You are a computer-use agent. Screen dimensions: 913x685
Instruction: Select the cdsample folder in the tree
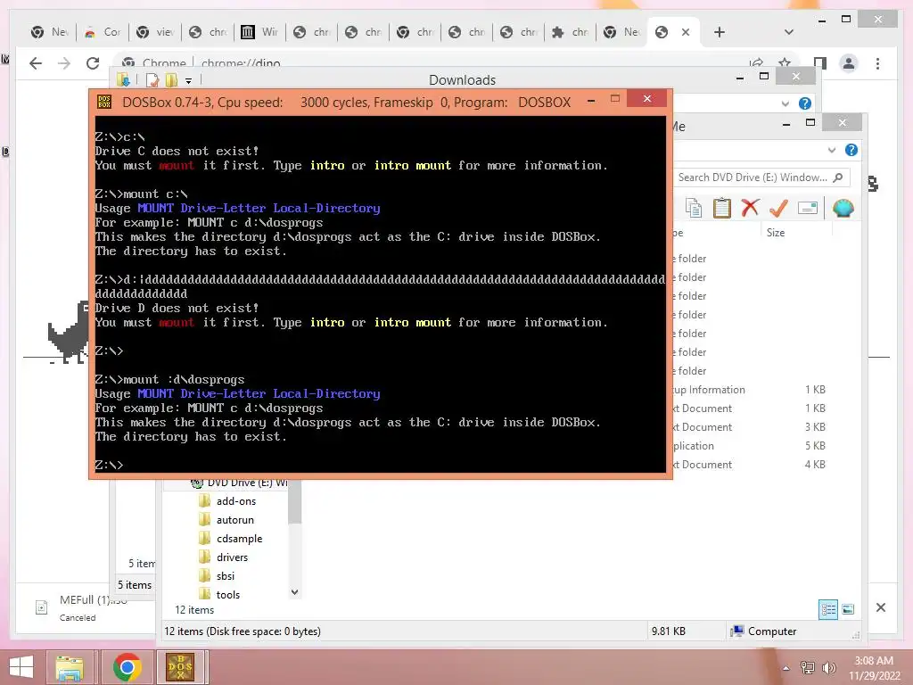(239, 538)
